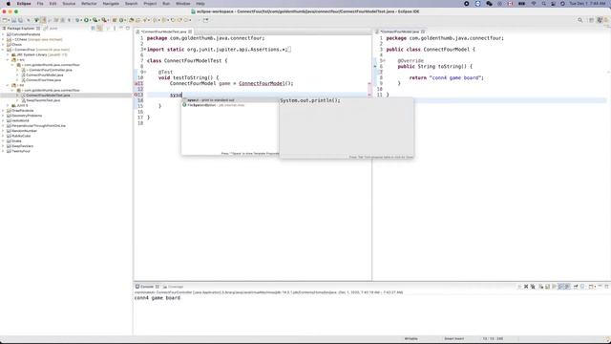Expand the JRE System Library node
The image size is (611, 344).
point(8,54)
